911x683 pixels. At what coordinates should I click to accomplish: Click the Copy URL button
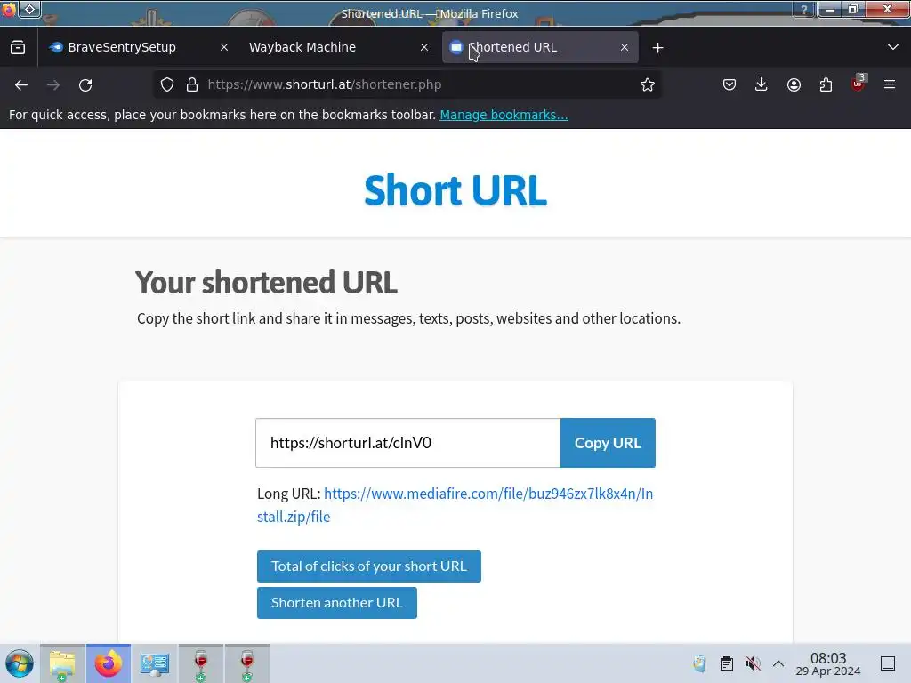pyautogui.click(x=608, y=443)
